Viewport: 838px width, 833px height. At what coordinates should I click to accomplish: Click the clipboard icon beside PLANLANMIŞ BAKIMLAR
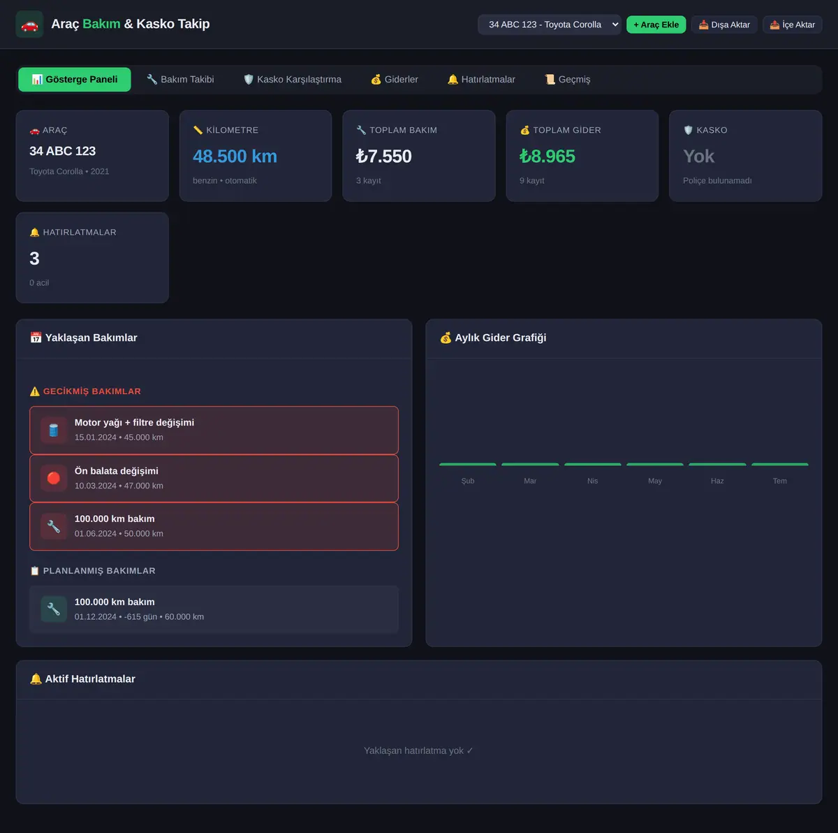click(x=35, y=571)
